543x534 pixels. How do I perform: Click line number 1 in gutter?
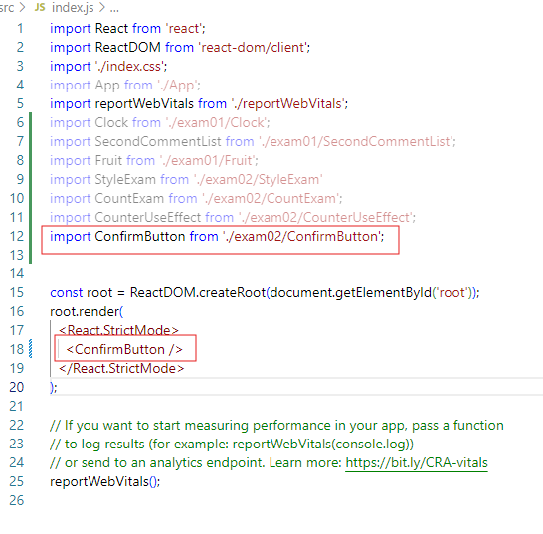click(20, 29)
